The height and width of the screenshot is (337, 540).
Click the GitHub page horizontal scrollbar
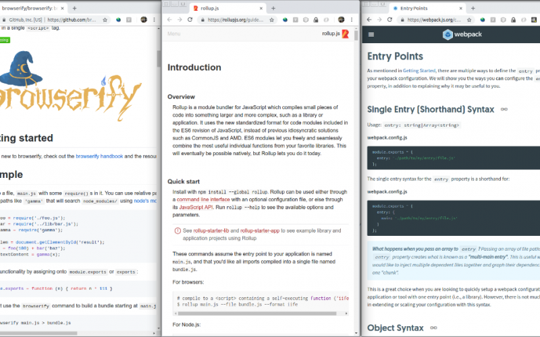pos(38,333)
